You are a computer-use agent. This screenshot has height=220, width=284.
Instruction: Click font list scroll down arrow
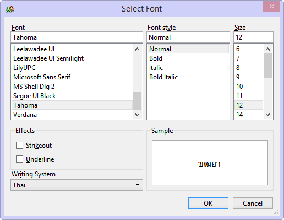click(137, 115)
